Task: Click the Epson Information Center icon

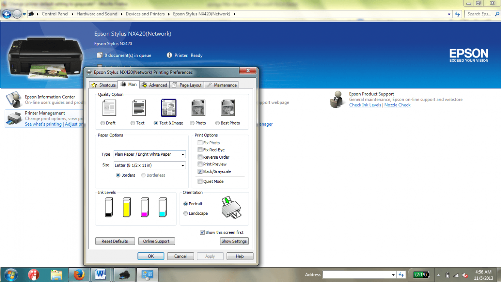Action: (x=14, y=100)
